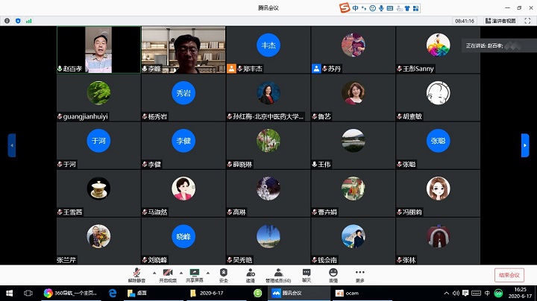
Task: Turn on the camera (开启视频)
Action: [168, 275]
